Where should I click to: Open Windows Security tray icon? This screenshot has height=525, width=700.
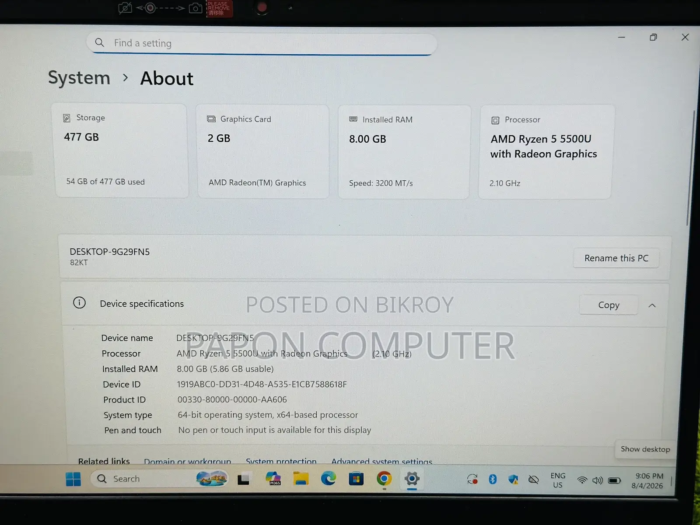[x=513, y=479]
